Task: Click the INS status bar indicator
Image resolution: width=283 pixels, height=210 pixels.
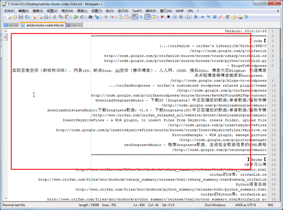Action: coord(270,205)
